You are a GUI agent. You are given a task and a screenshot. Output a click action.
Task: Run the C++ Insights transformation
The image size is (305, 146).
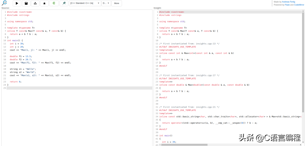point(17,3)
